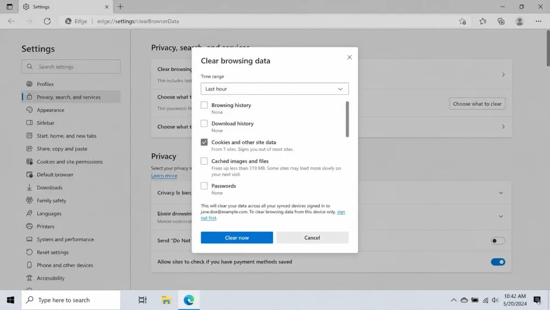550x310 pixels.
Task: Open Reset settings section
Action: click(71, 252)
